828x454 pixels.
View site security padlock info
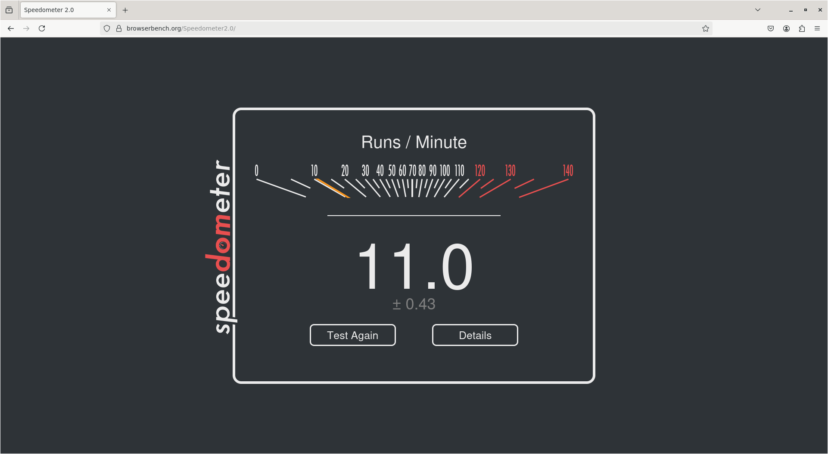[x=119, y=28]
